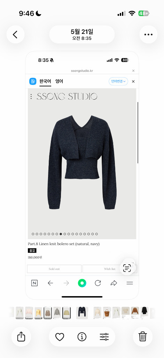Tap the brown tote bag thumbnail
Viewport: 164px width, 358px height.
(x=107, y=313)
